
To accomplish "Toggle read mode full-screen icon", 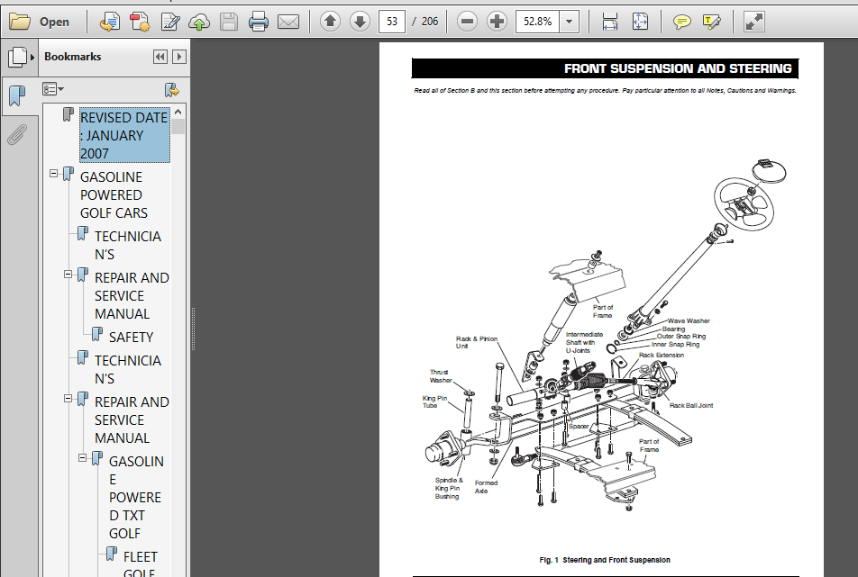I will (754, 22).
